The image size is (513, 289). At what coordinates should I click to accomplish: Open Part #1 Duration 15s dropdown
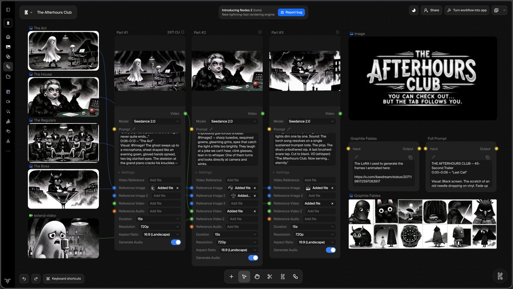pos(158,219)
